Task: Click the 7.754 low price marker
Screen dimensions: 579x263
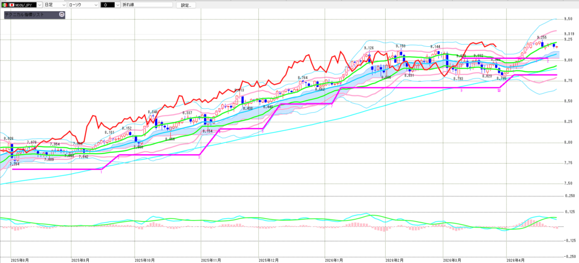Action: click(15, 164)
